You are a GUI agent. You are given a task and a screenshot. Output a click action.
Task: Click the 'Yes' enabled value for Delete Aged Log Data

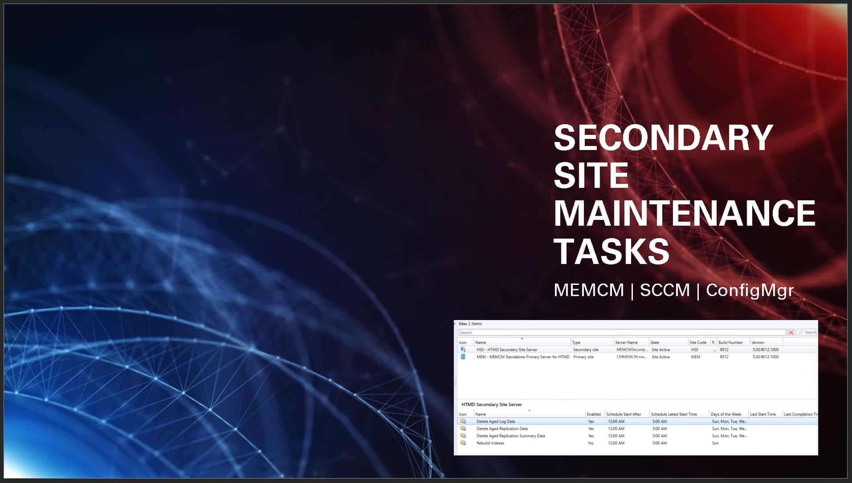point(591,421)
